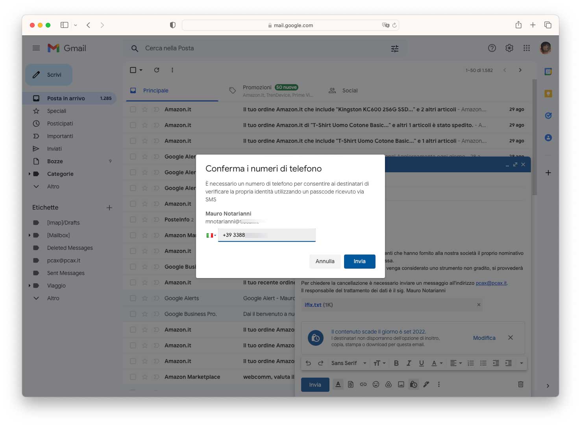
Task: Discard draft with the trash icon
Action: pos(520,384)
